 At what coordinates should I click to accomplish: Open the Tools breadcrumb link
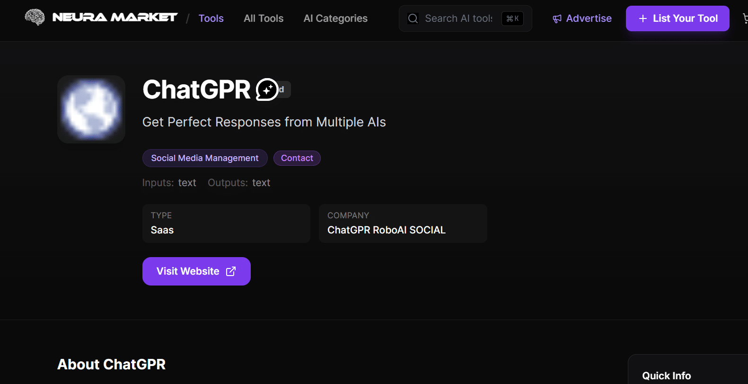coord(211,18)
